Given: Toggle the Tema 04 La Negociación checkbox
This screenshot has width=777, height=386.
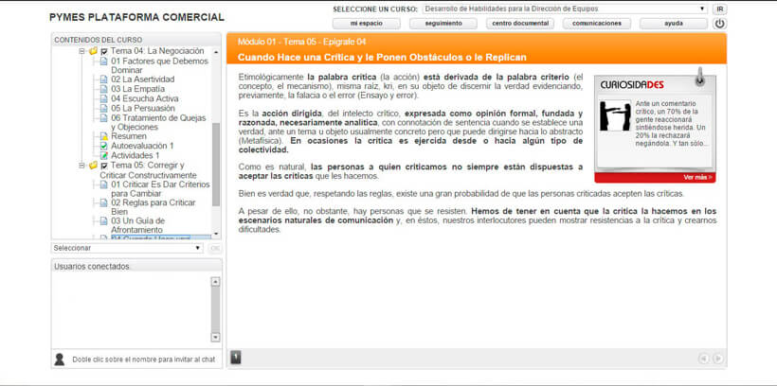Looking at the screenshot, I should (104, 51).
